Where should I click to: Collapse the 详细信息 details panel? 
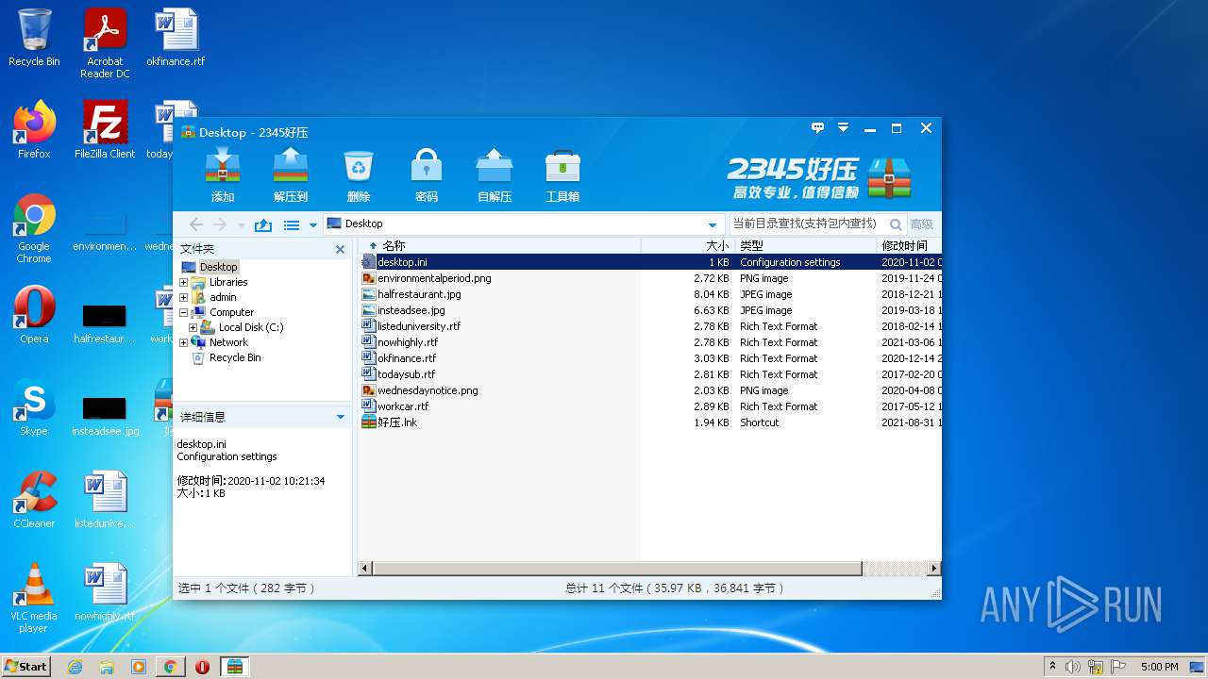click(341, 417)
